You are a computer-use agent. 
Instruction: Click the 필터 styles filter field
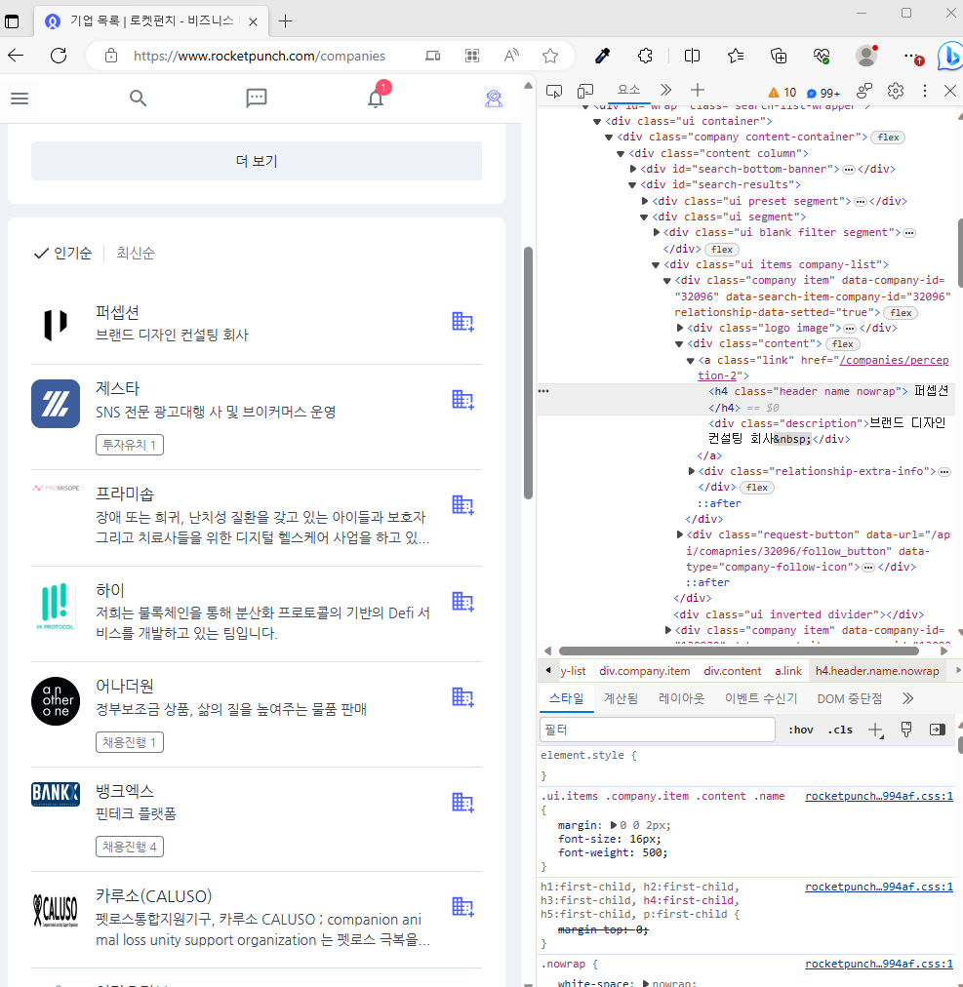coord(657,730)
